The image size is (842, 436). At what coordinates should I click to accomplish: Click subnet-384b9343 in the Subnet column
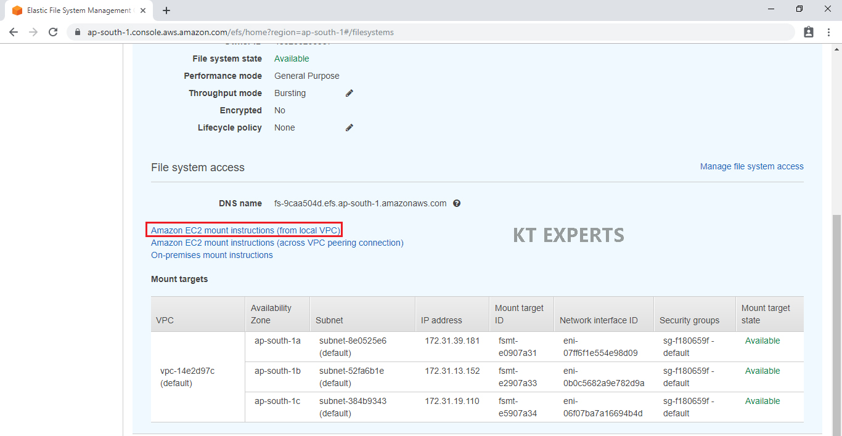tap(353, 401)
